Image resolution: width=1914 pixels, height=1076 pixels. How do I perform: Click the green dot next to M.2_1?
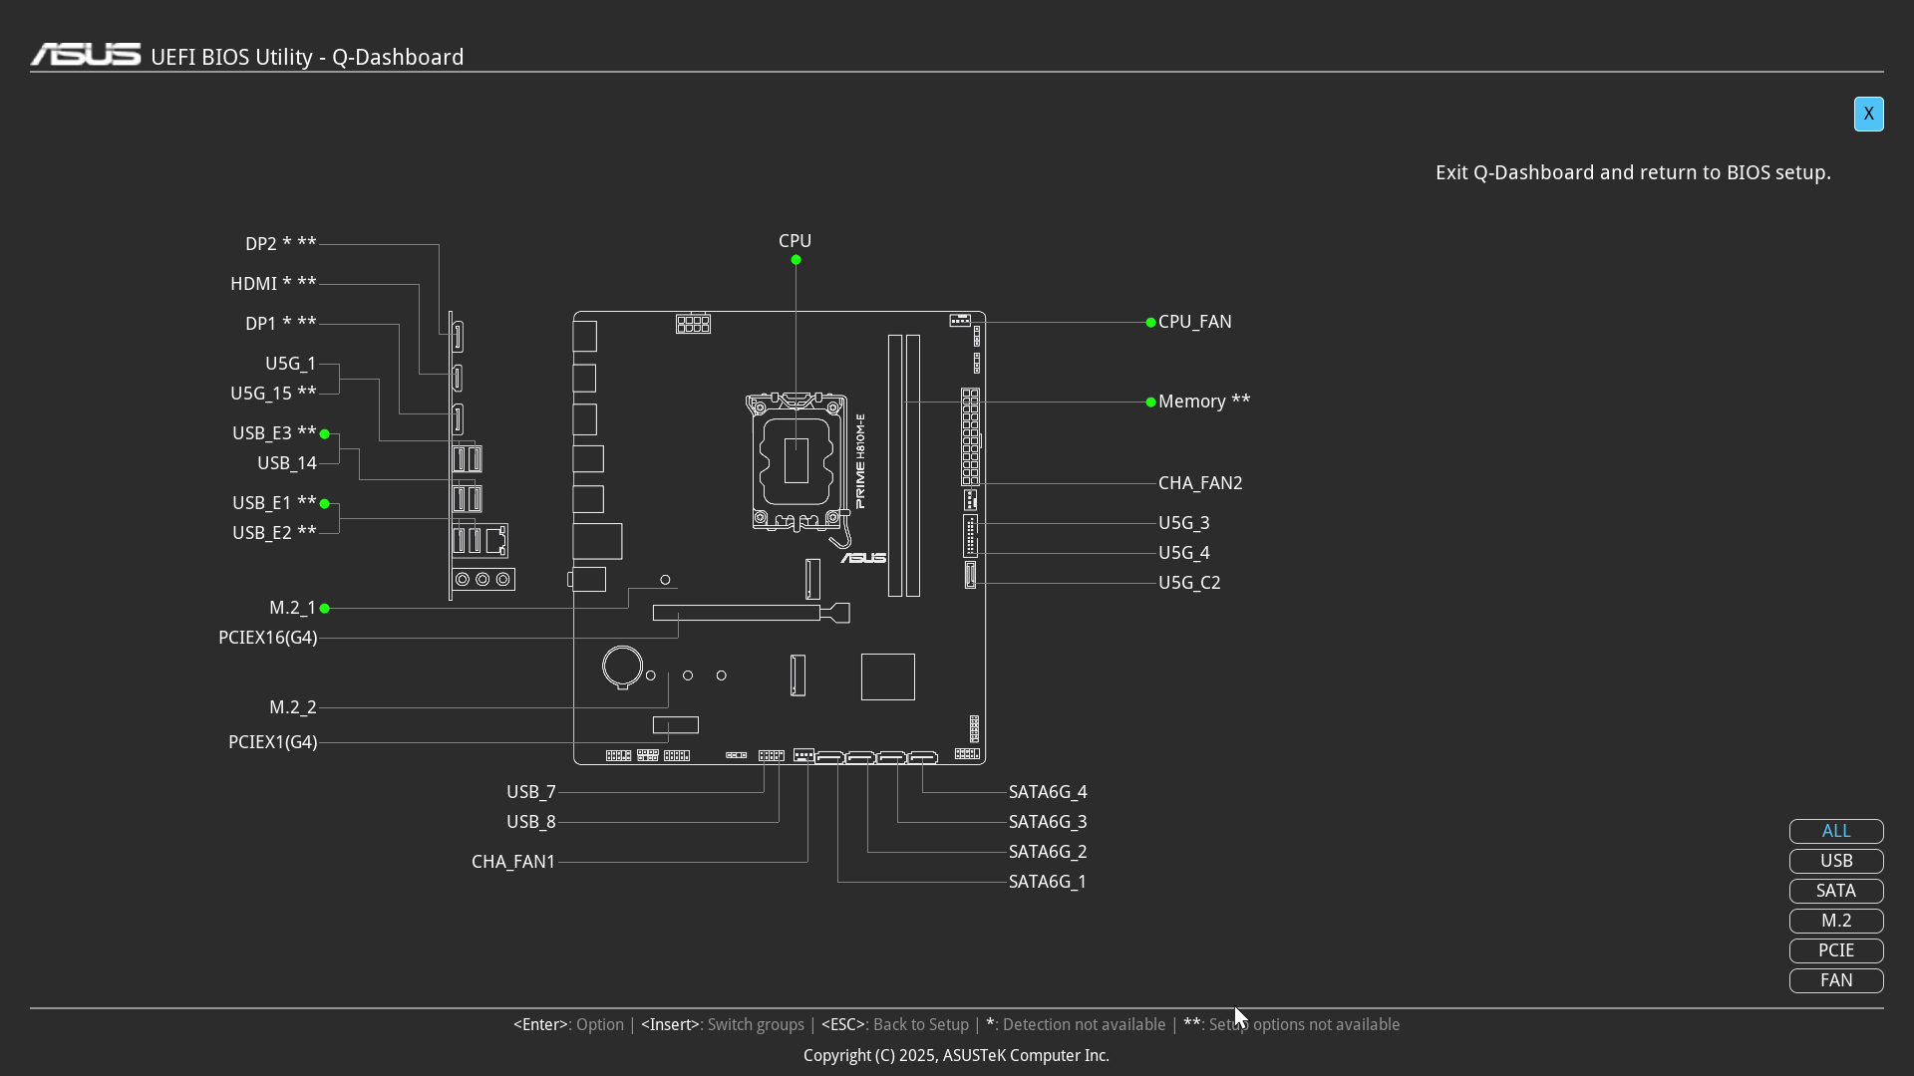[x=324, y=608]
